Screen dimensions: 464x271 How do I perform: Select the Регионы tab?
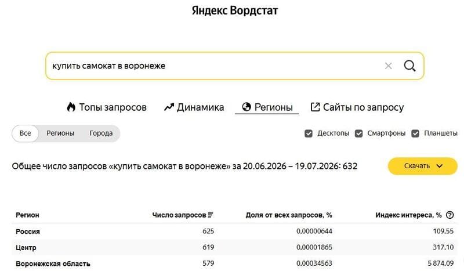point(267,107)
